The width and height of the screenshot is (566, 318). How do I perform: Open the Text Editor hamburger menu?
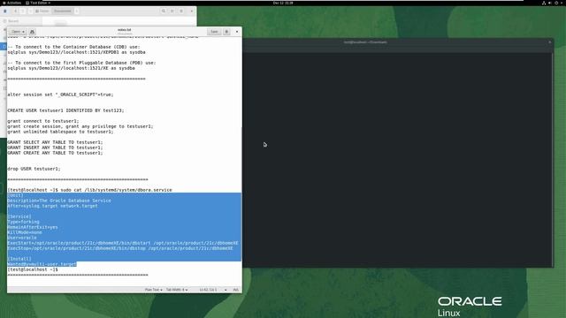click(x=226, y=32)
